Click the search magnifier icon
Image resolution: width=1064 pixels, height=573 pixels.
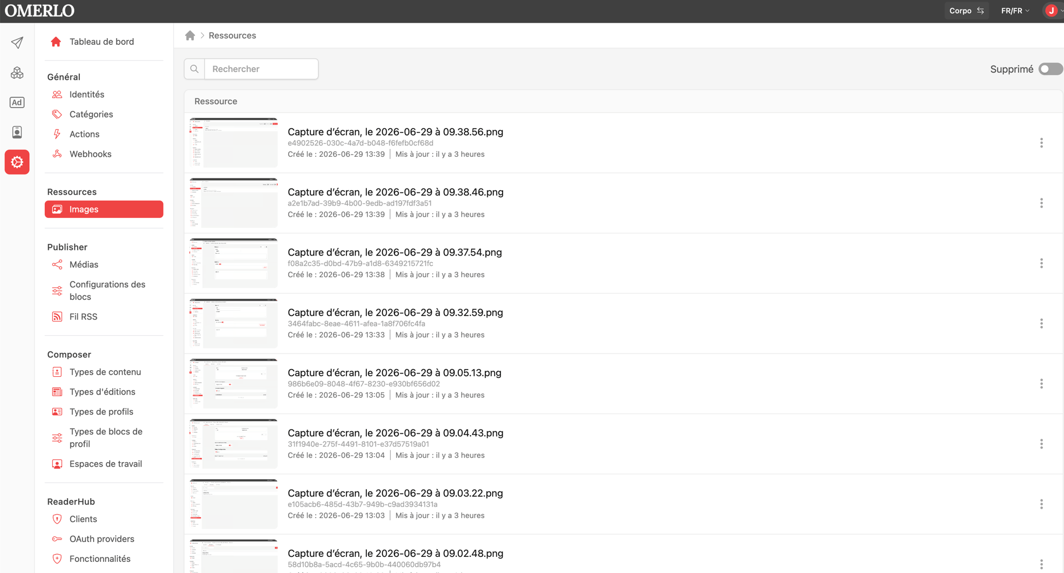click(x=195, y=69)
